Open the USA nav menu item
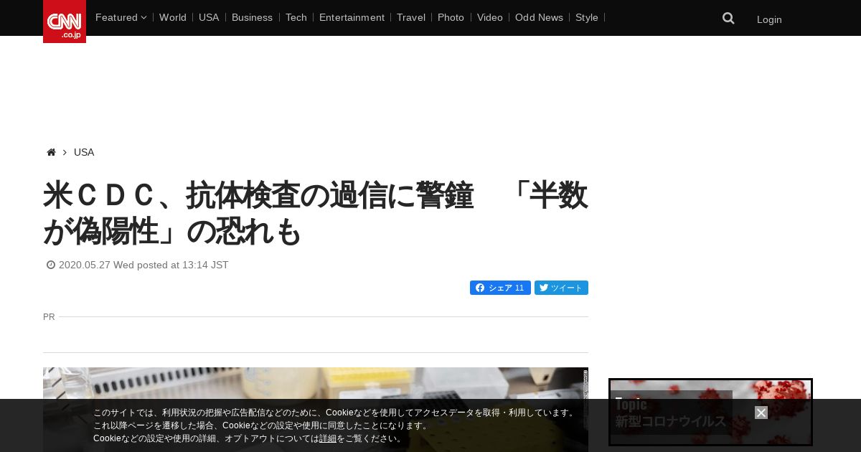The image size is (861, 452). click(209, 17)
